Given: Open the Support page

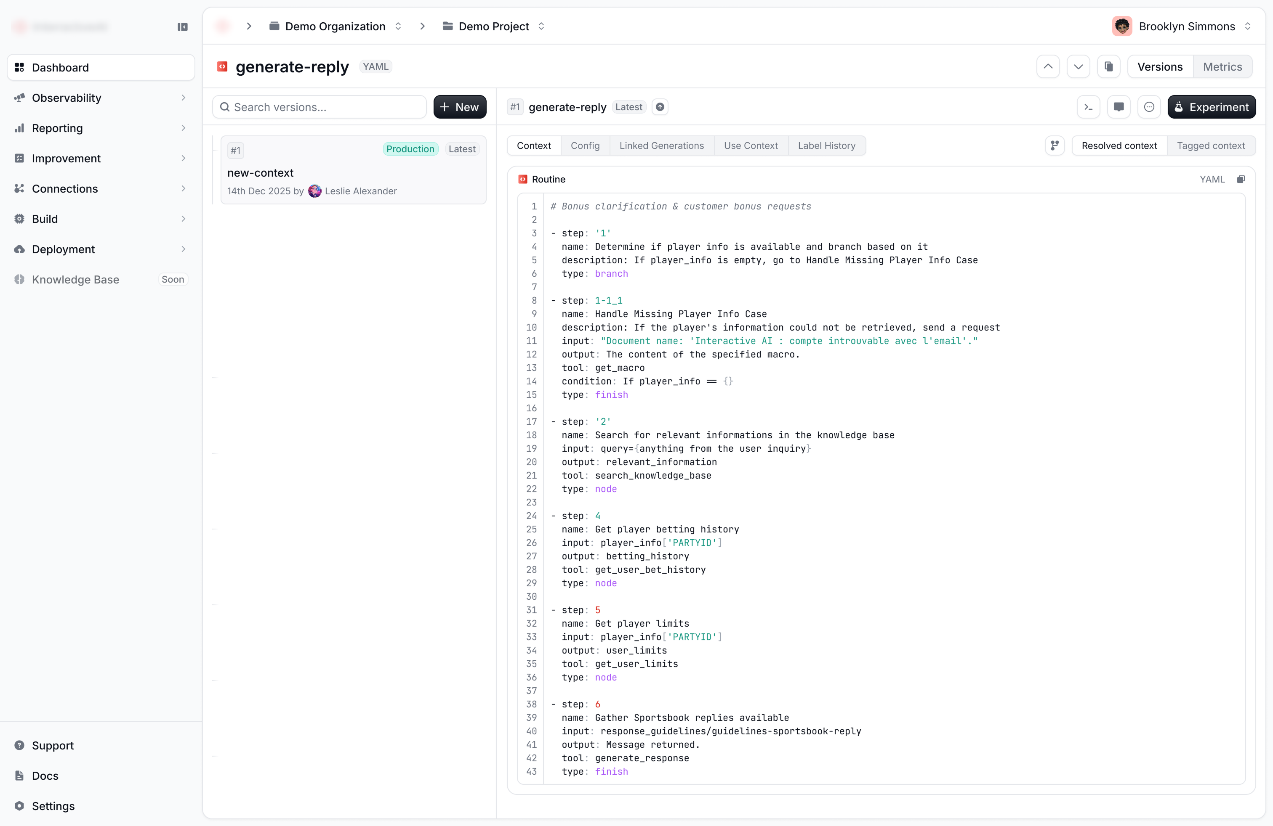Looking at the screenshot, I should tap(101, 745).
